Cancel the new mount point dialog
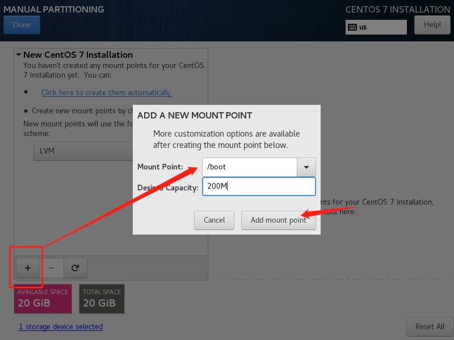 click(x=215, y=220)
